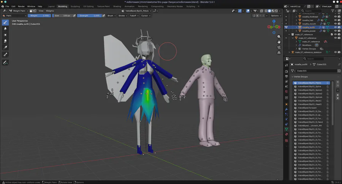Screen dimensions: 342x184
Task: Expand male_07_reference_skeleton tree item
Action: [x=289, y=52]
